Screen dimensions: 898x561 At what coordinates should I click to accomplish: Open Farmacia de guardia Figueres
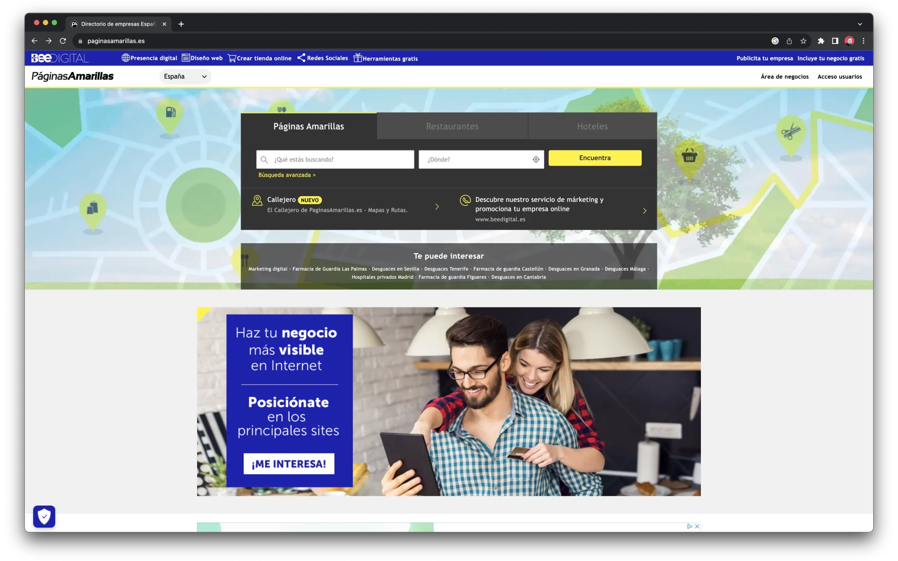(x=452, y=277)
